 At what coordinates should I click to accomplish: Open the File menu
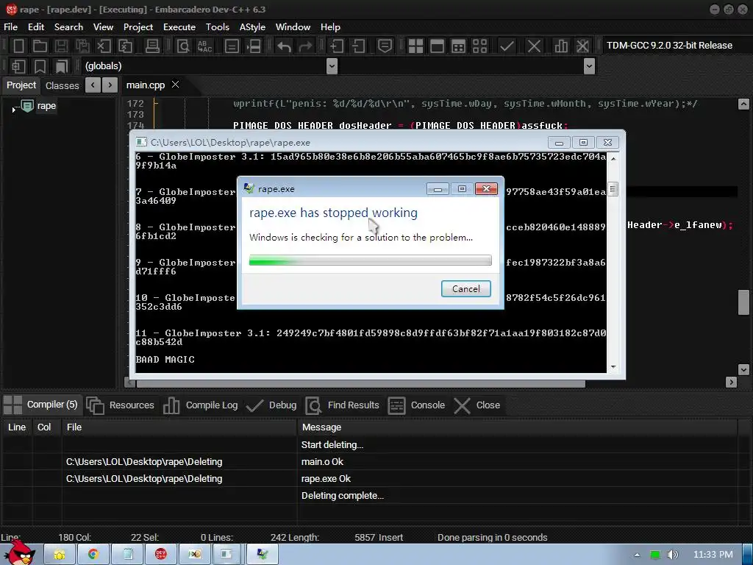10,27
